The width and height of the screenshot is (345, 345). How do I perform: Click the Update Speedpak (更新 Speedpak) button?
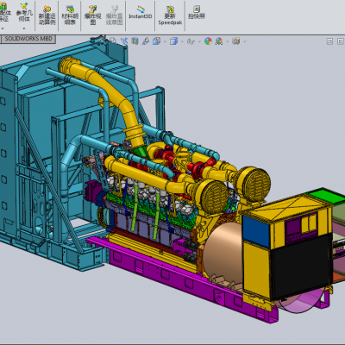pos(170,16)
